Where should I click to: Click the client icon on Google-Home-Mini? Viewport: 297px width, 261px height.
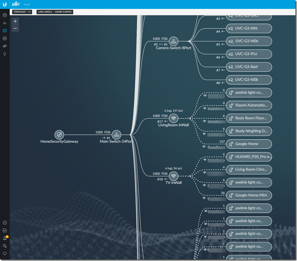231,195
